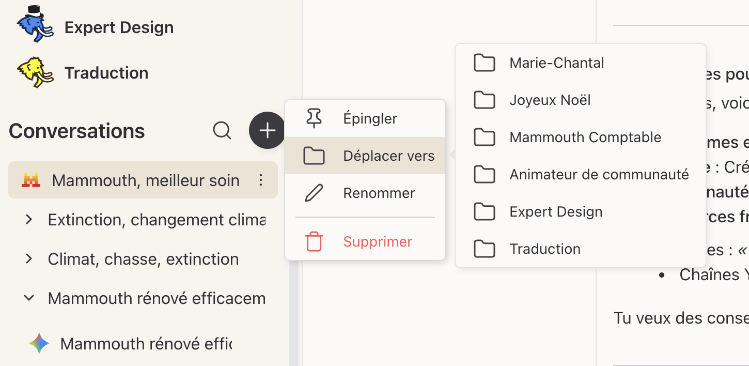Click the pin icon next to Épingler
The width and height of the screenshot is (749, 366).
pyautogui.click(x=314, y=118)
